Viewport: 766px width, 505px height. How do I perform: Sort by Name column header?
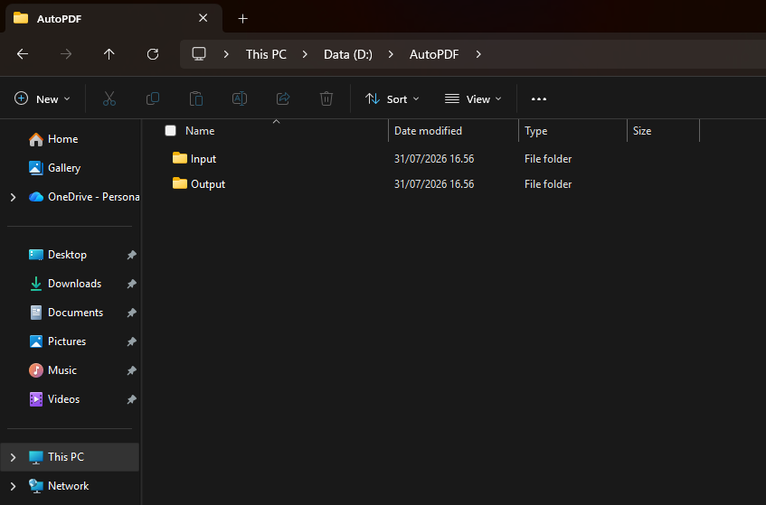(200, 131)
